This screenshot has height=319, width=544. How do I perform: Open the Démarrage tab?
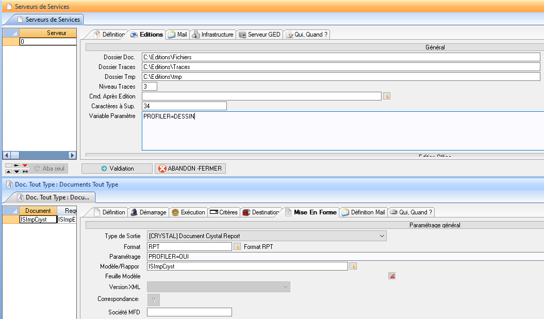(149, 212)
